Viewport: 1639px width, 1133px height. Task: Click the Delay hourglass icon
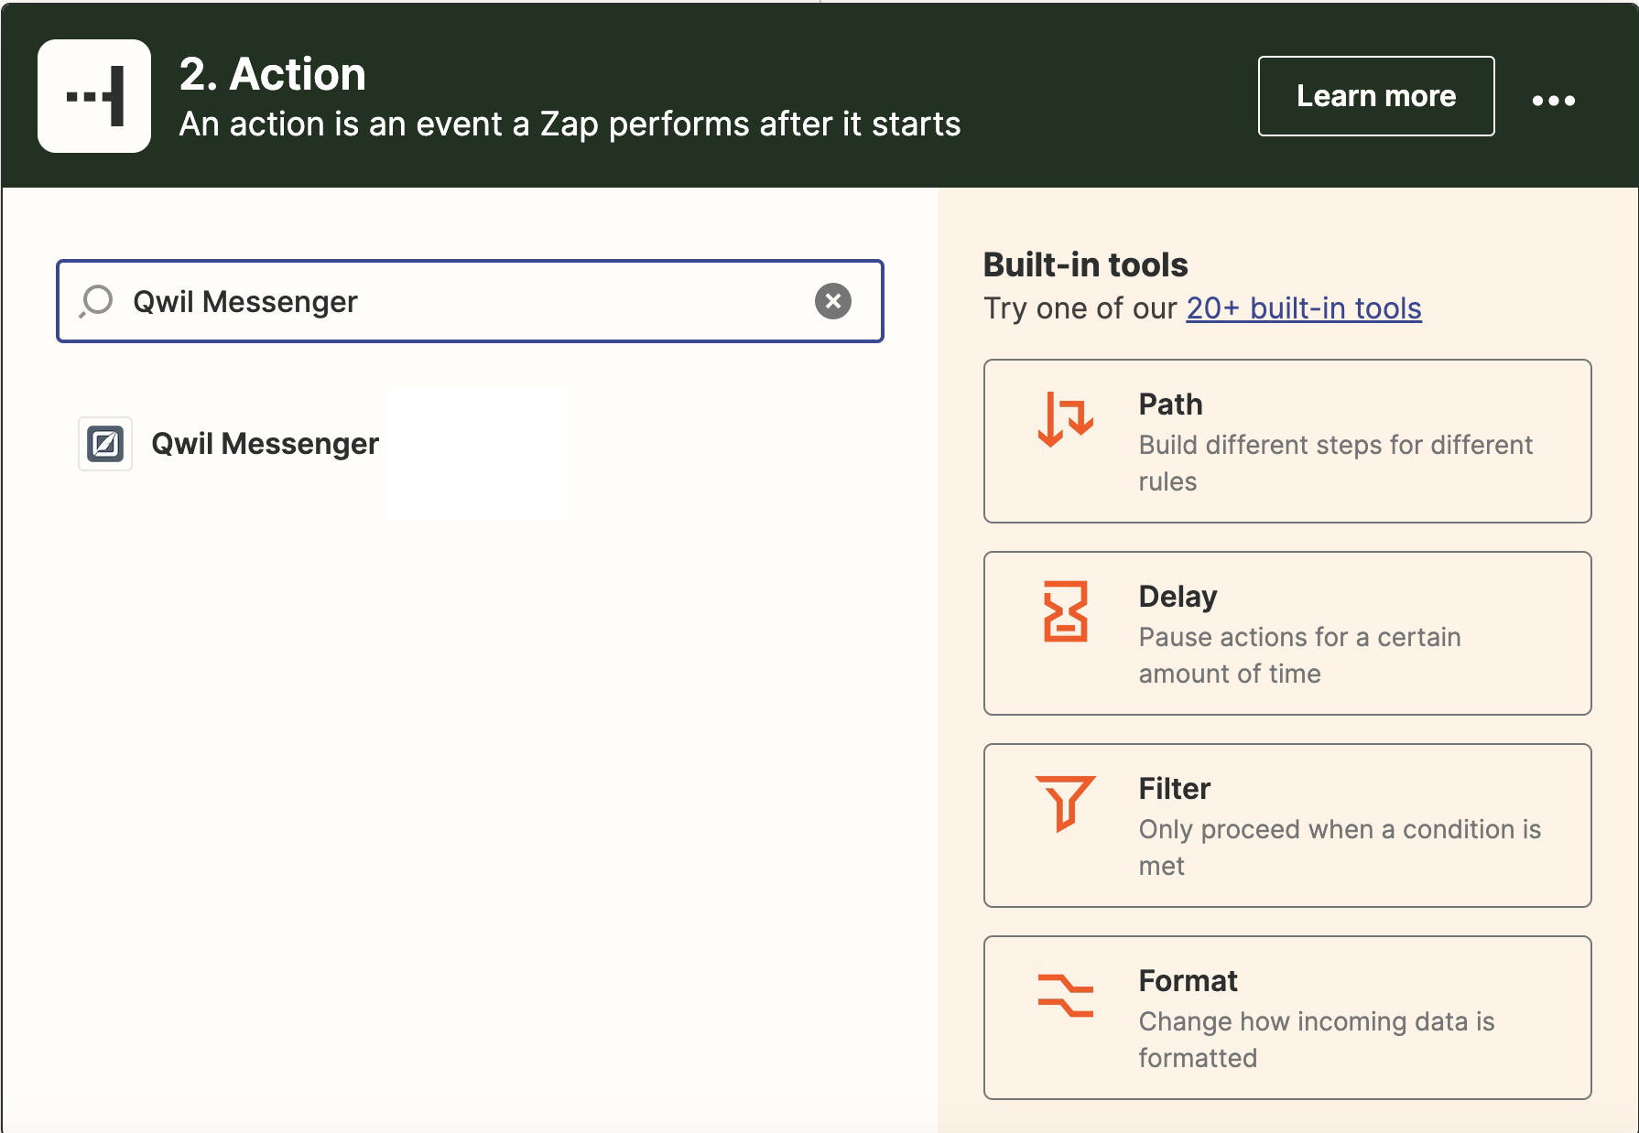1065,610
